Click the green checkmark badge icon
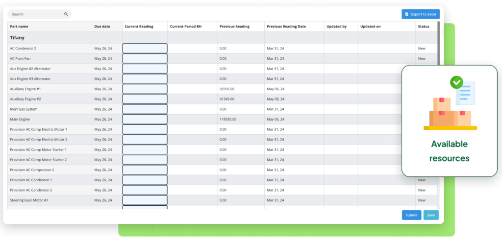 456,82
